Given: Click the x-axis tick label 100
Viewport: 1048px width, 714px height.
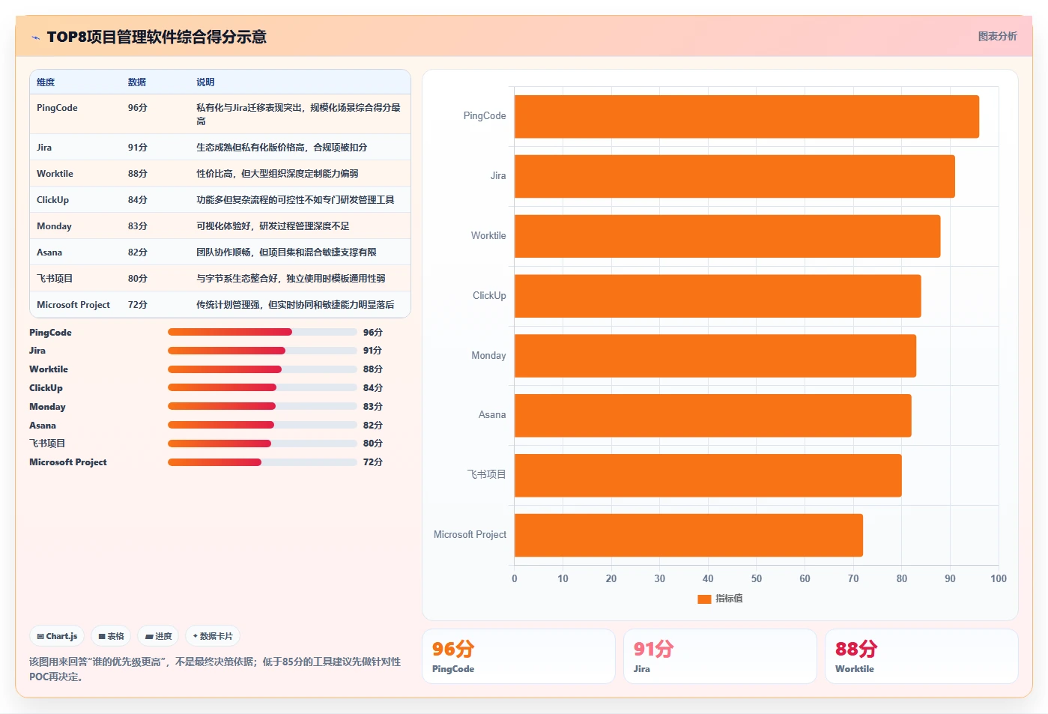Looking at the screenshot, I should click(999, 578).
